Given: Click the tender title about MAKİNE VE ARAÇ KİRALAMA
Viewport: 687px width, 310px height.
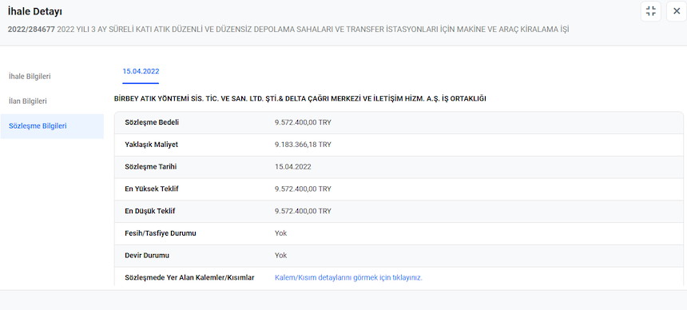Looking at the screenshot, I should (x=313, y=30).
